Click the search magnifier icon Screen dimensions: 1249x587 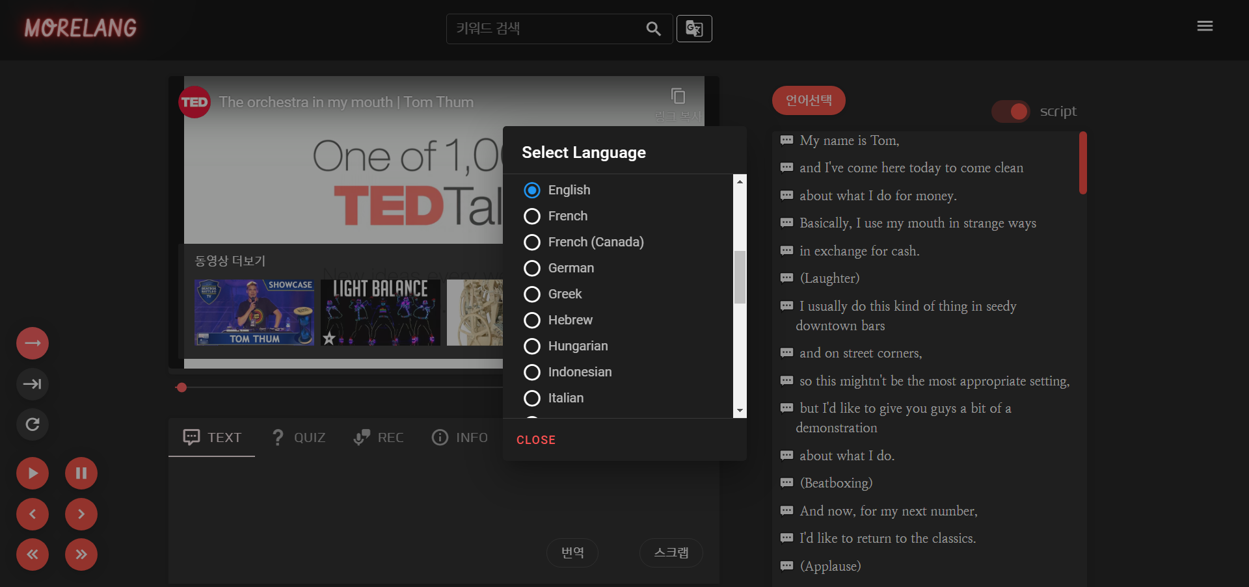pyautogui.click(x=653, y=29)
